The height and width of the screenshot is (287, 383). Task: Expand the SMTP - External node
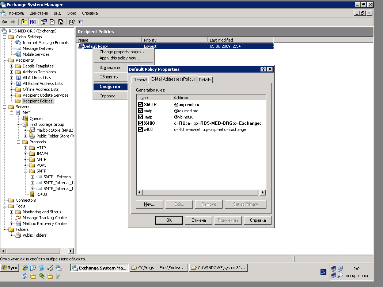coord(32,177)
